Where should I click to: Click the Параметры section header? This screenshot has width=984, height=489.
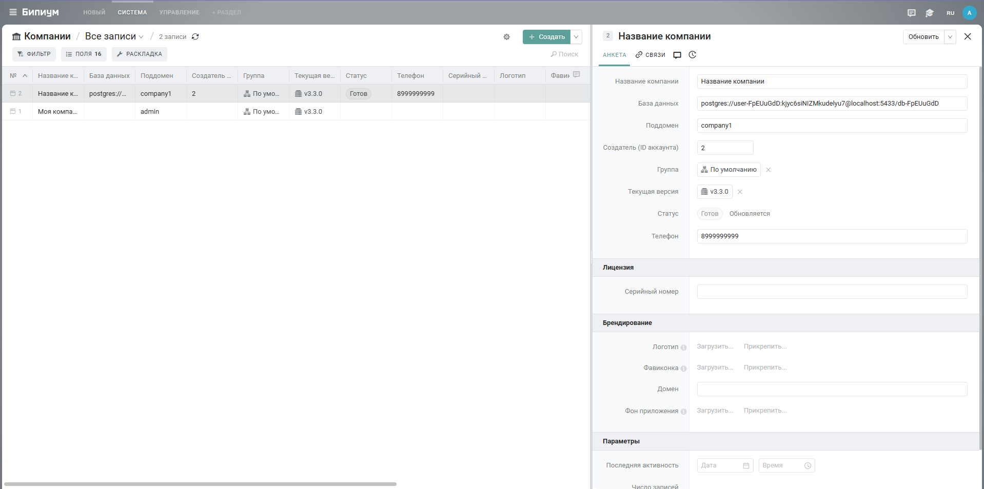(x=786, y=441)
